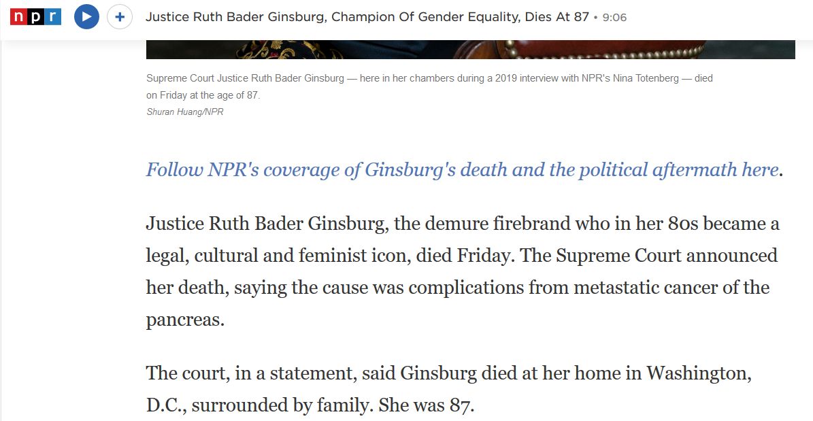Add the story to playlist with plus icon
This screenshot has height=421, width=813.
tap(120, 16)
